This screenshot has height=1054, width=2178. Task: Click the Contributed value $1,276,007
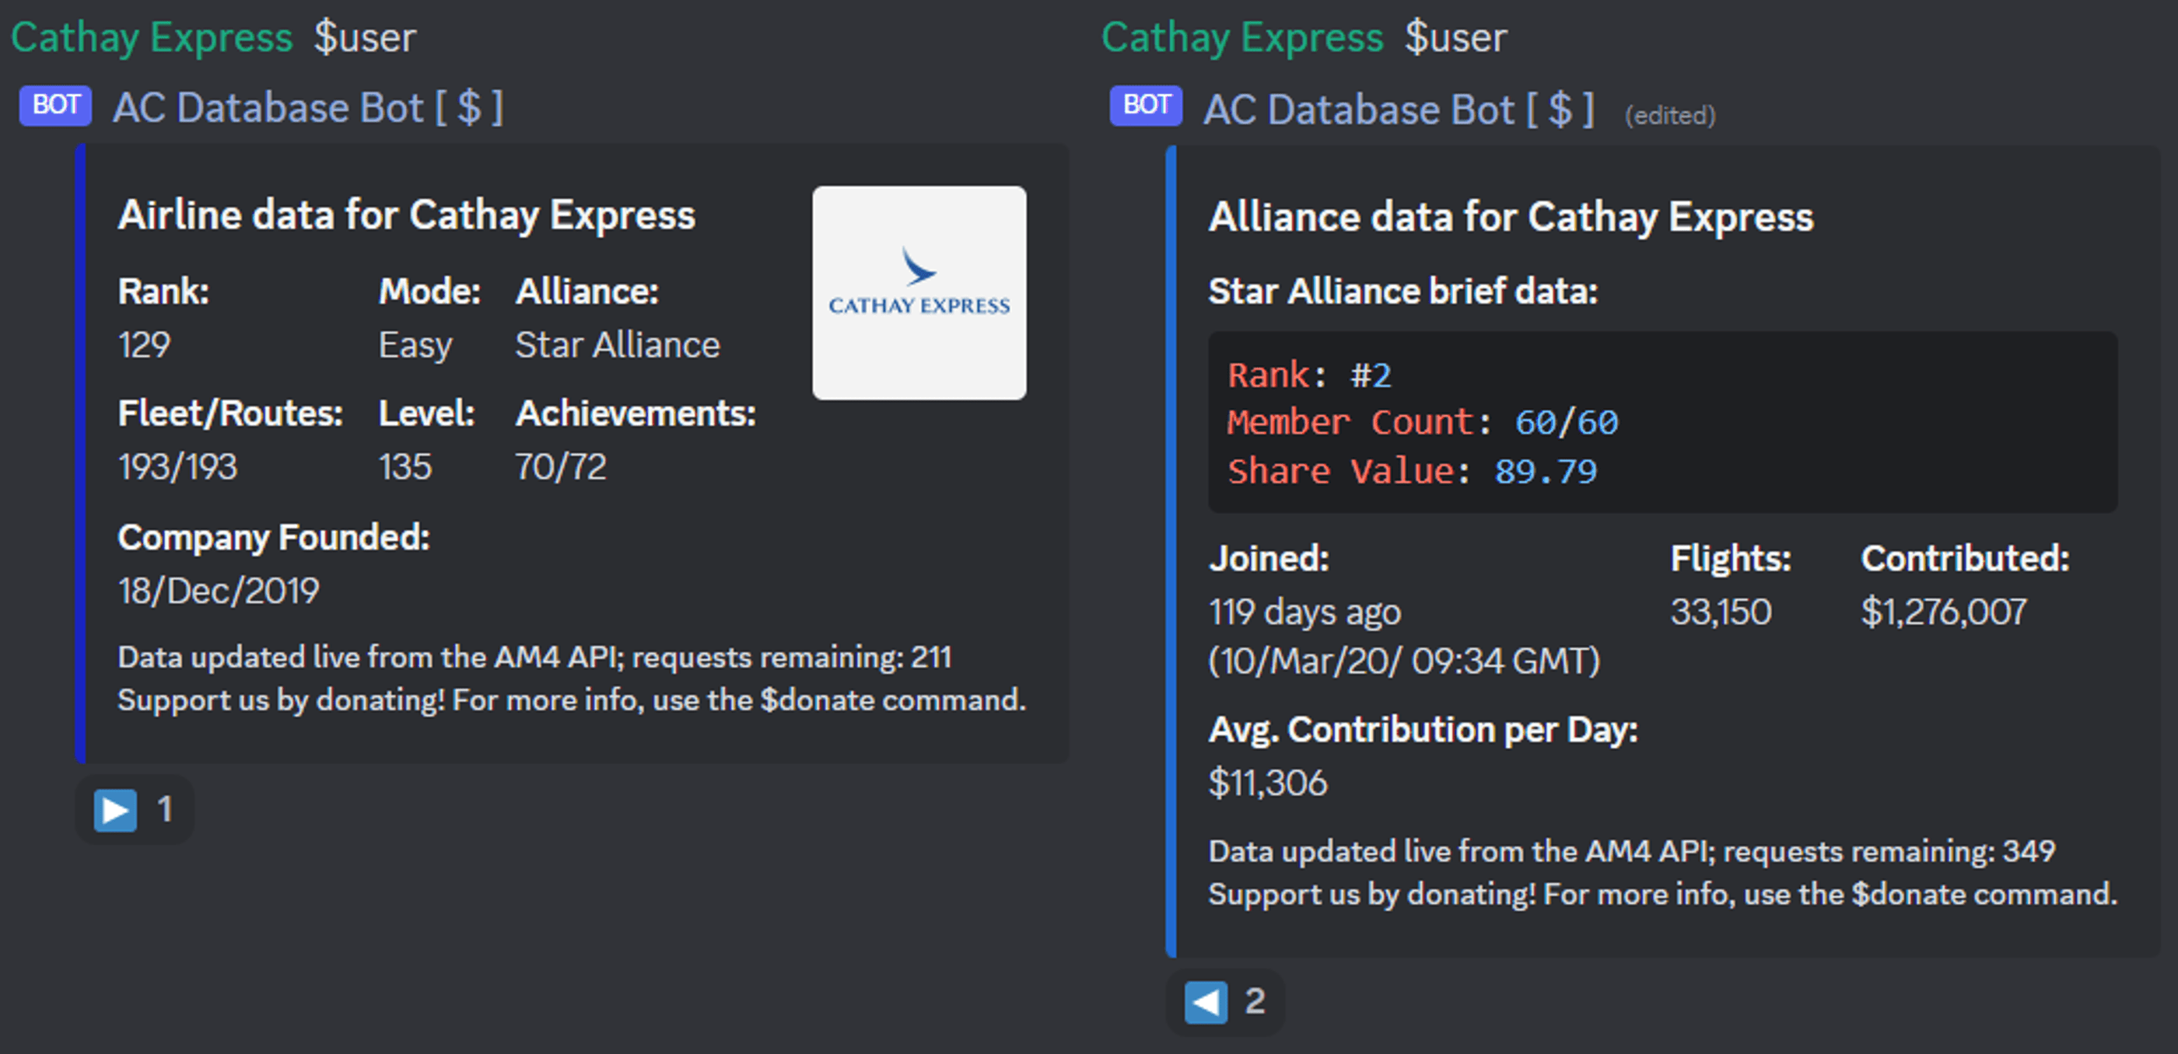click(x=1944, y=613)
